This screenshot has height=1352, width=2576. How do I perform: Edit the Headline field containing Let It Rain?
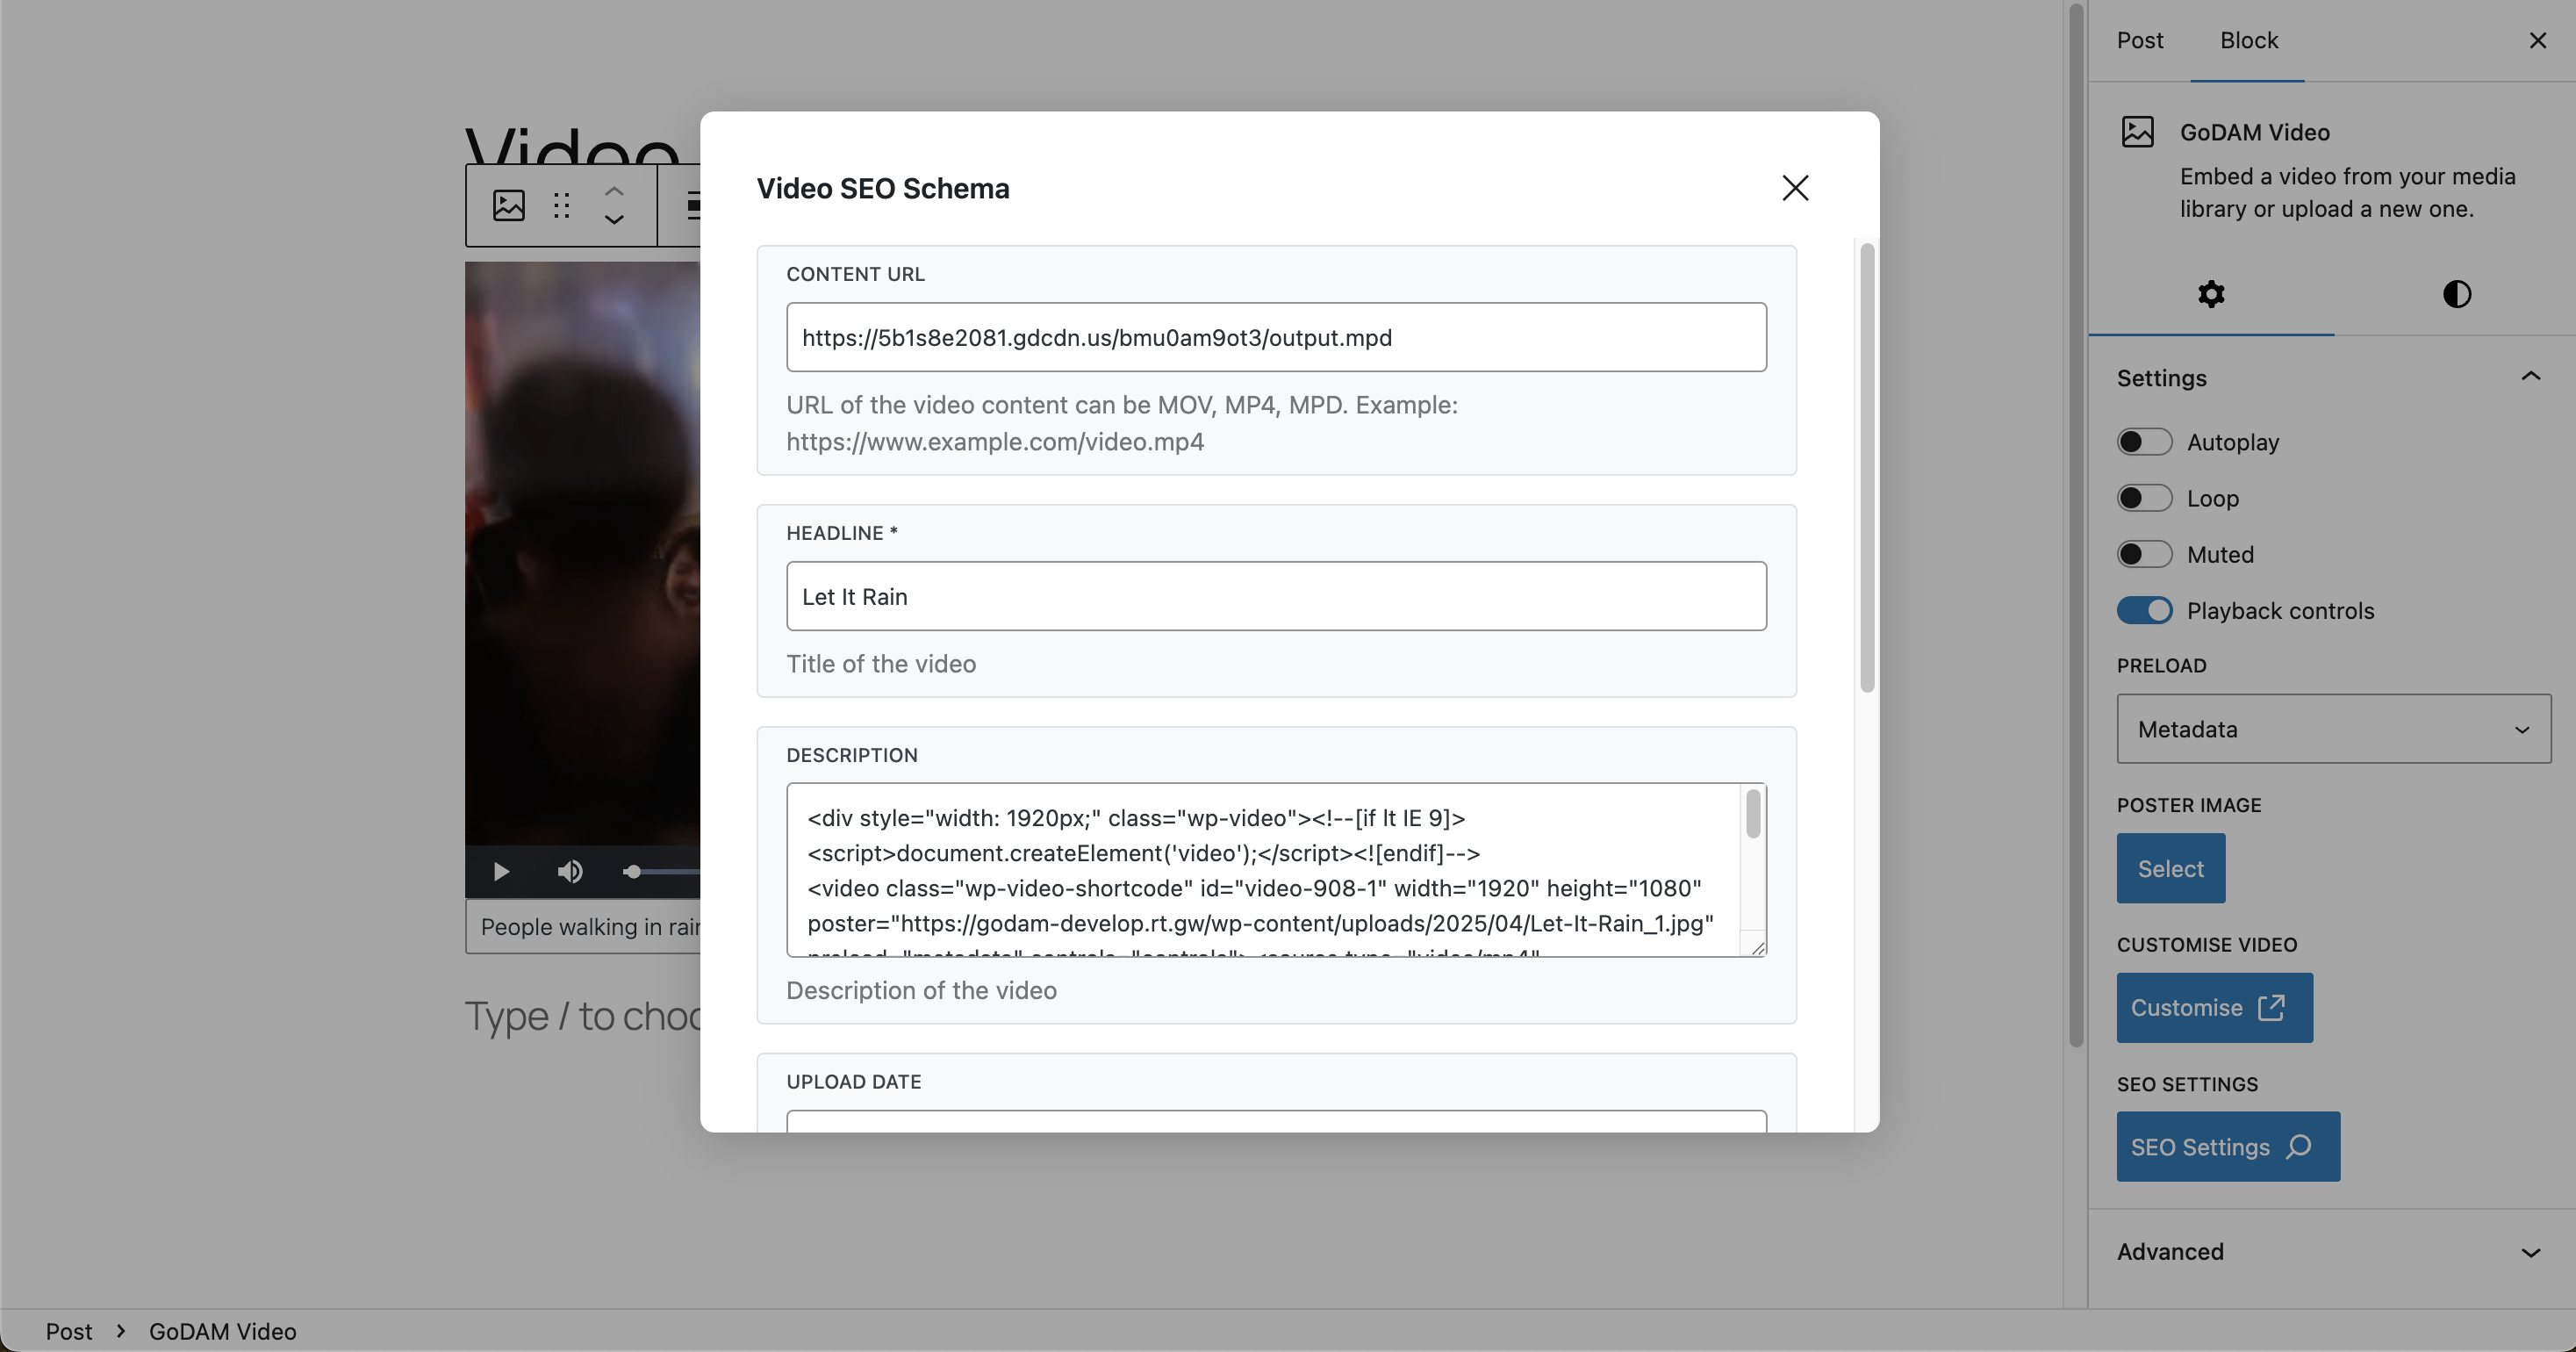[1276, 596]
